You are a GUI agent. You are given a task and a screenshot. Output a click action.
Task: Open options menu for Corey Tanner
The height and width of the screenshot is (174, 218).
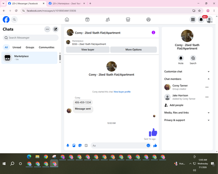pyautogui.click(x=207, y=87)
